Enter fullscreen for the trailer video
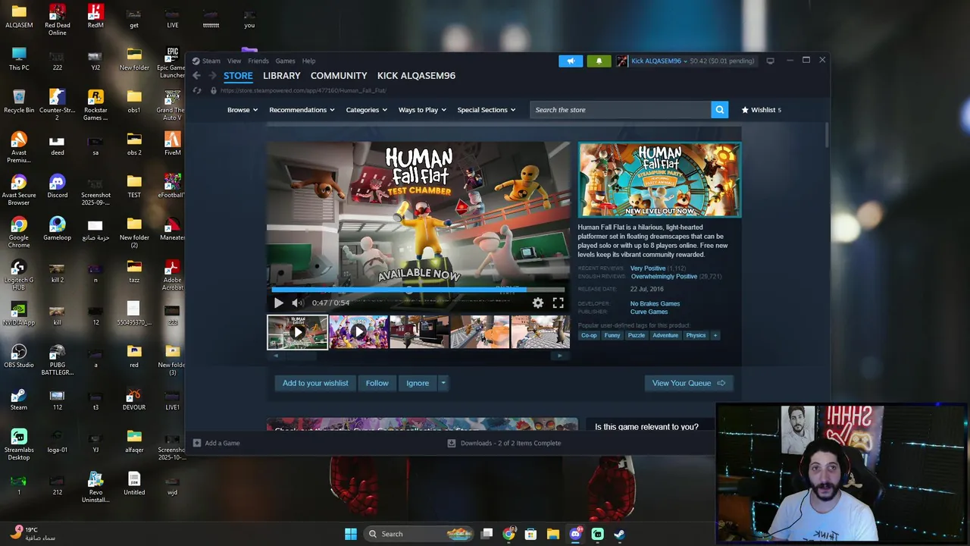Image resolution: width=970 pixels, height=546 pixels. coord(558,303)
